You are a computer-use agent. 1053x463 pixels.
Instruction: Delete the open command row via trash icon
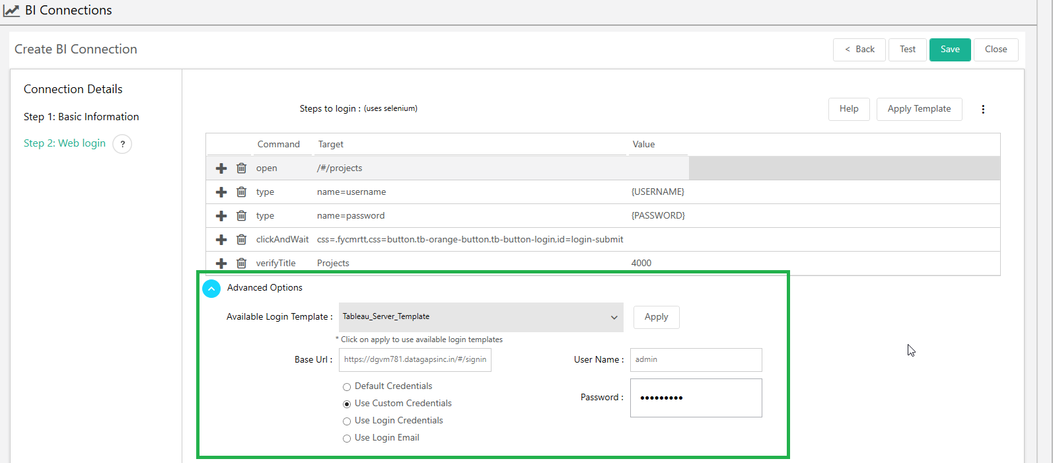point(242,168)
